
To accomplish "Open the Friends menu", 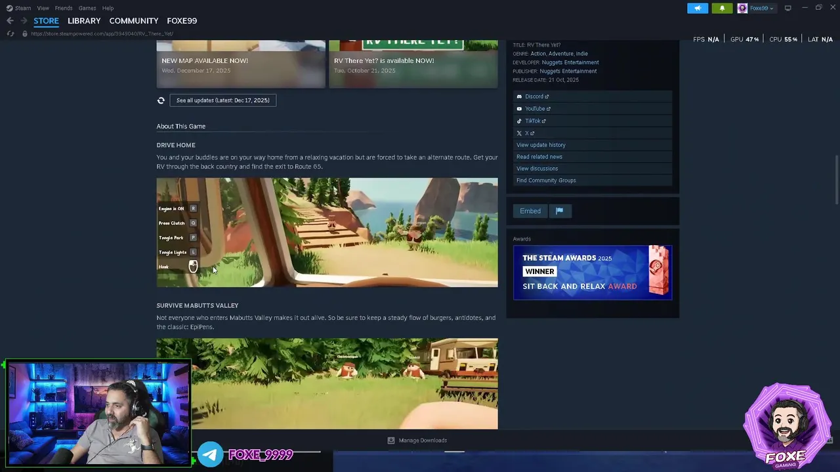I will [64, 8].
